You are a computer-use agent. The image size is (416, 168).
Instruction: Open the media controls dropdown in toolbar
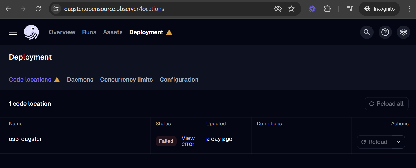pos(349,9)
